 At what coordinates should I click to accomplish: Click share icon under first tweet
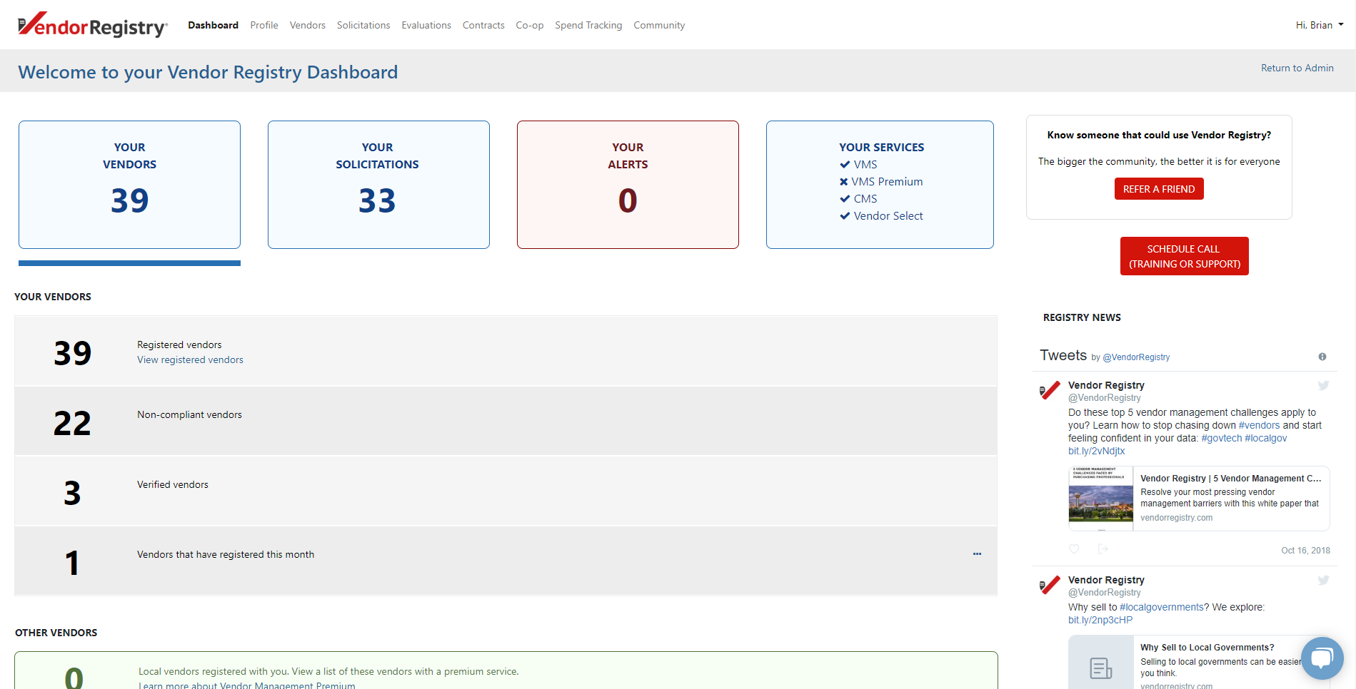1103,549
